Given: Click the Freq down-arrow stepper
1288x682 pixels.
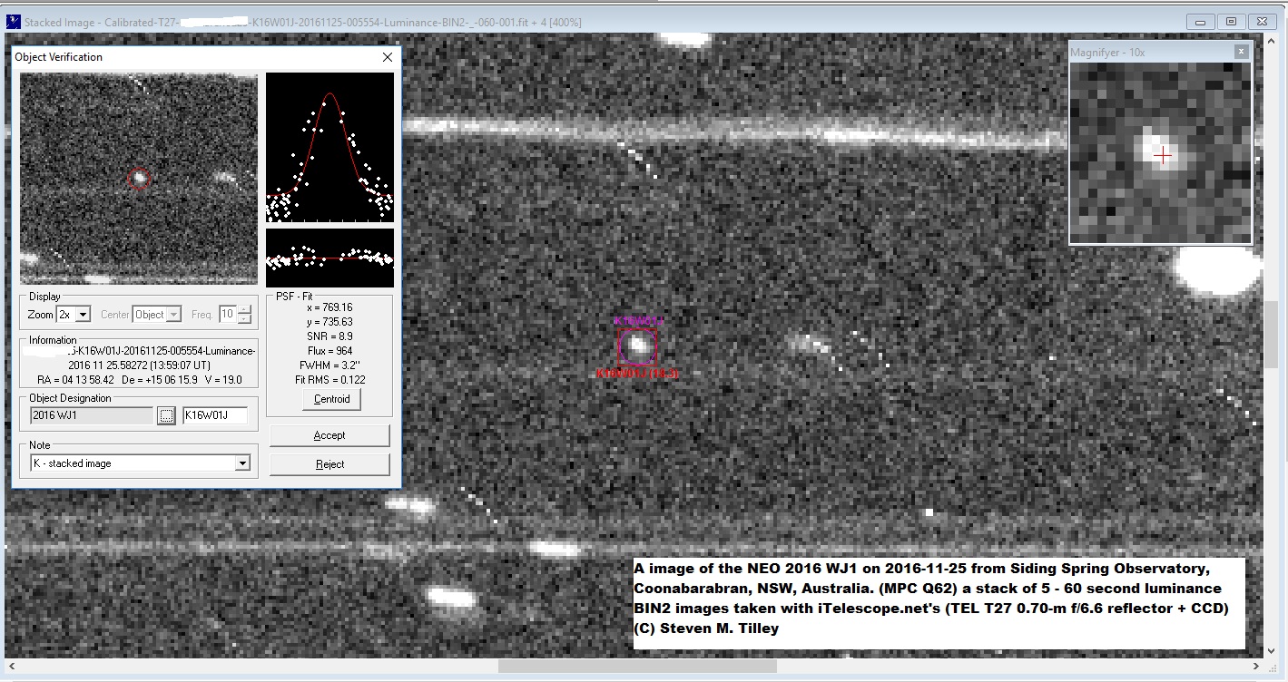Looking at the screenshot, I should tap(243, 318).
